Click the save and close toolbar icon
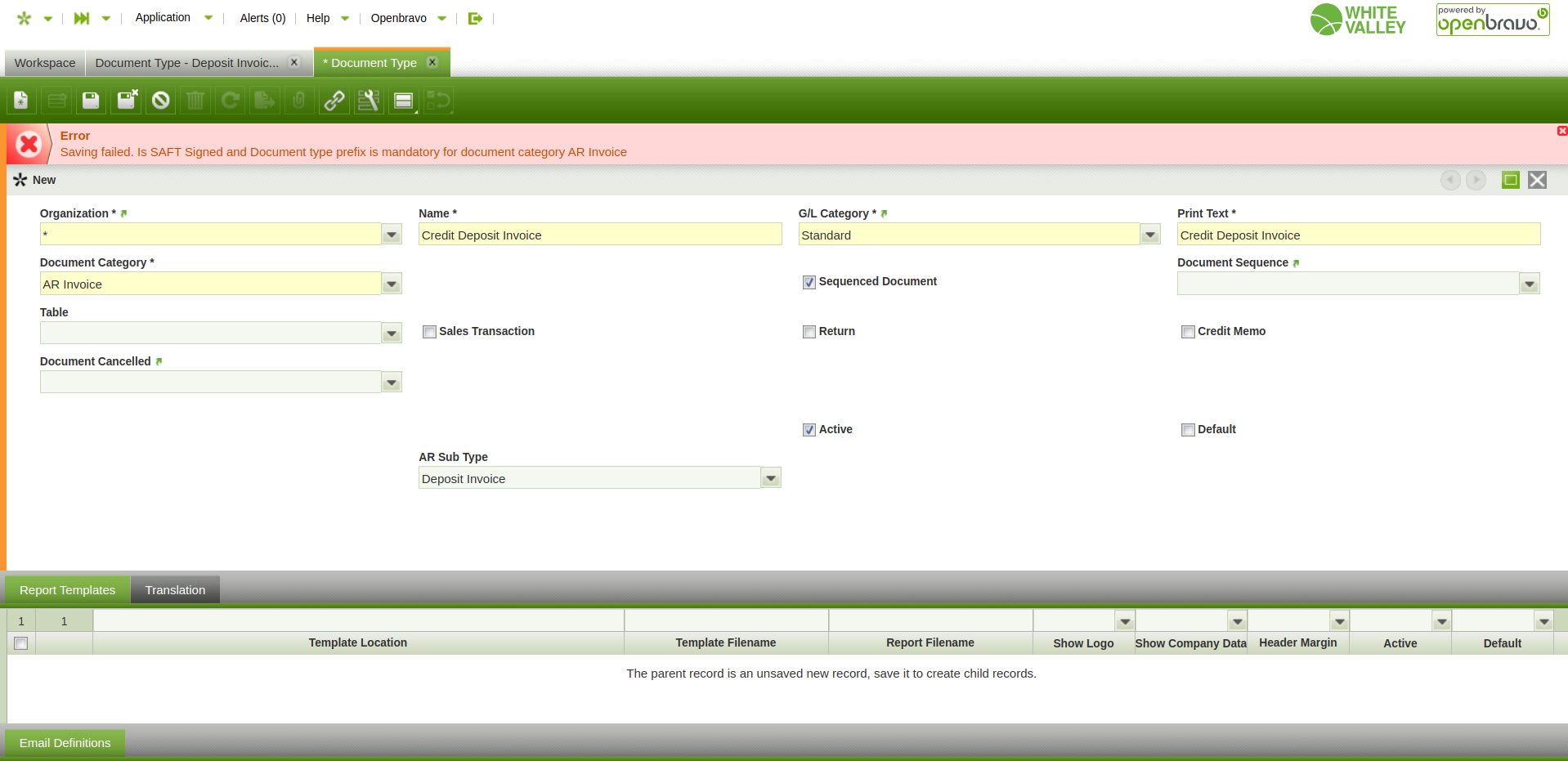 tap(127, 101)
